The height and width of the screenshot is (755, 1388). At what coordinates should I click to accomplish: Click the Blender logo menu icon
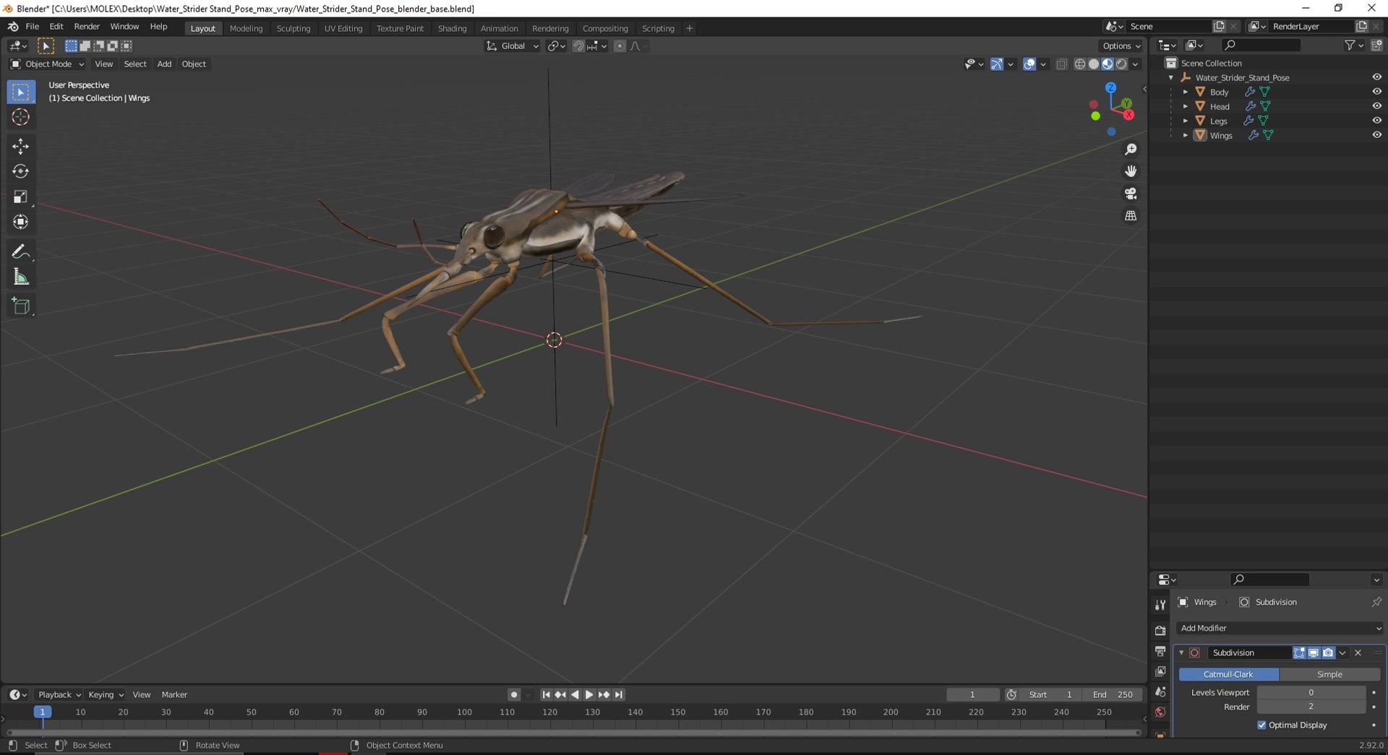13,27
